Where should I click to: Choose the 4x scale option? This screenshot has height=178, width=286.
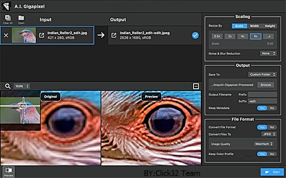point(243,36)
